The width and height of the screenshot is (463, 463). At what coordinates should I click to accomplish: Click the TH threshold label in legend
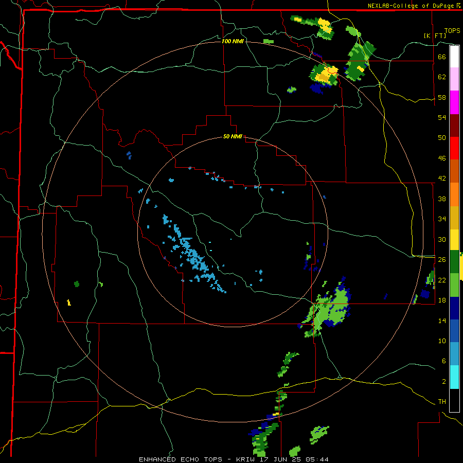442,402
